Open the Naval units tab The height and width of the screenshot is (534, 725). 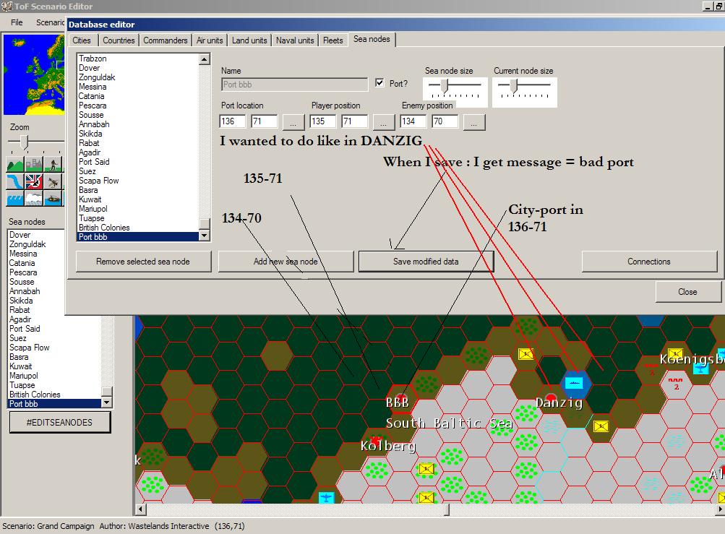[295, 40]
